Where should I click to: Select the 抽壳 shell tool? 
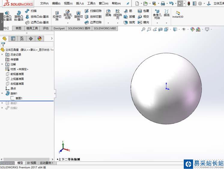pyautogui.click(x=129, y=22)
